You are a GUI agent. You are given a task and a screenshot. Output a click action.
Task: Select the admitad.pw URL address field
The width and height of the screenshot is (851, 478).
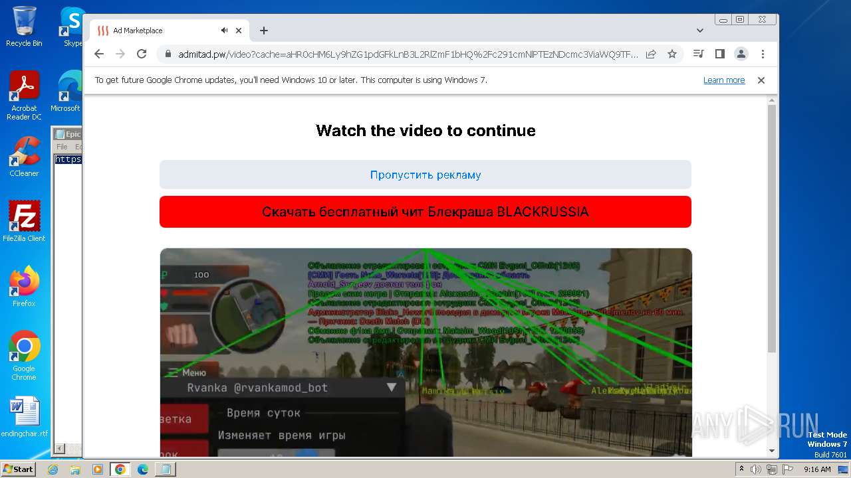point(408,54)
